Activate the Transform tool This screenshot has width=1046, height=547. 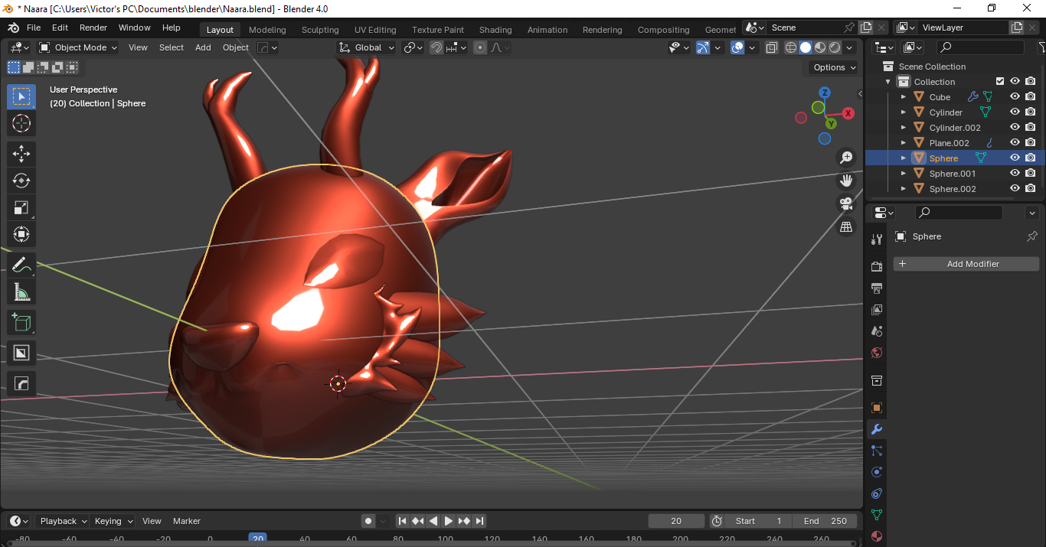(x=21, y=234)
